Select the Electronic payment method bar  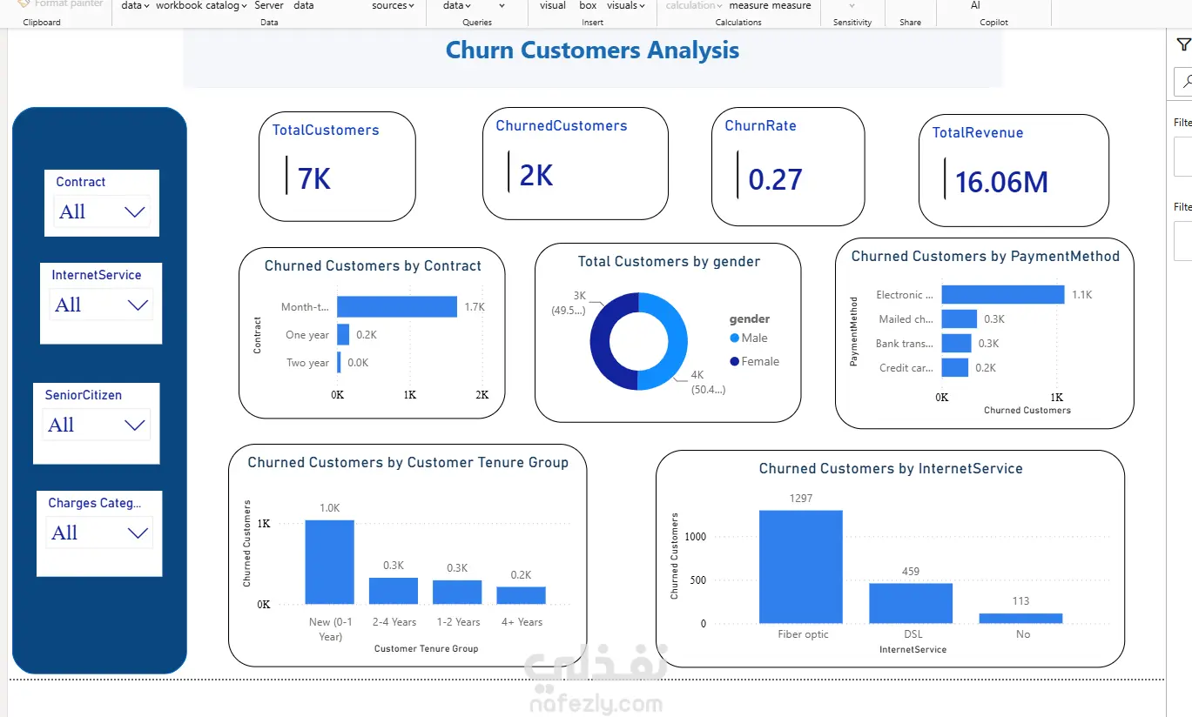pyautogui.click(x=1003, y=295)
